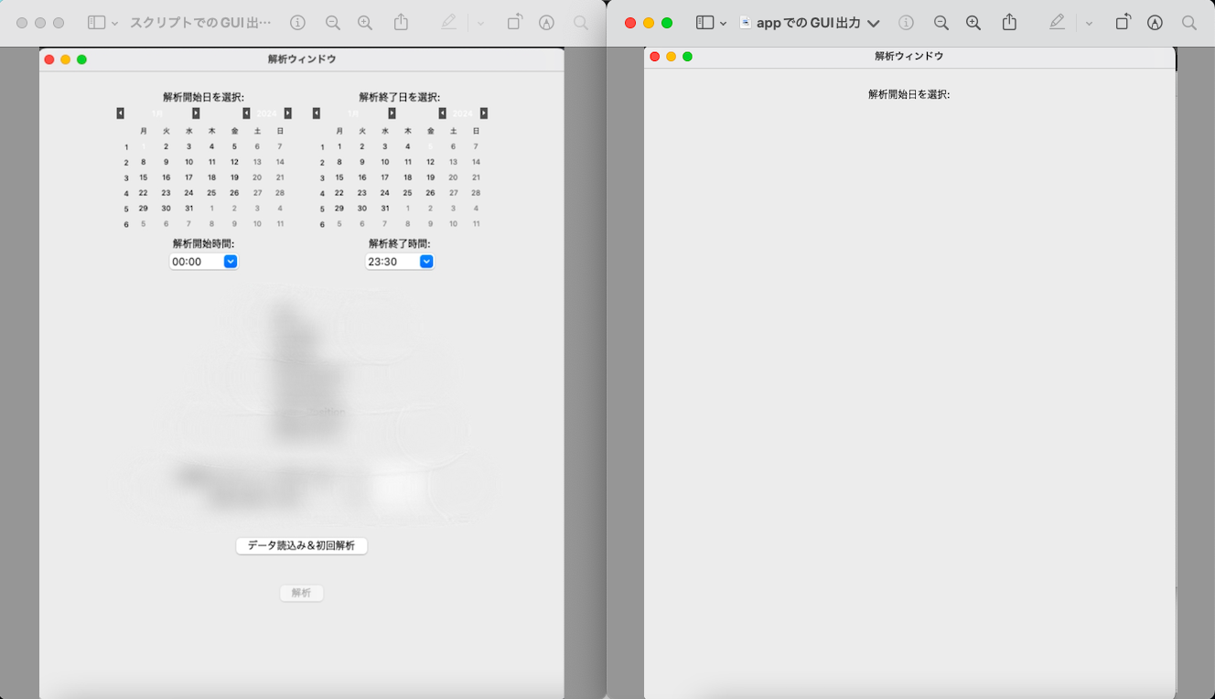Click the highlight (circled A) icon on the right toolbar
The width and height of the screenshot is (1215, 699).
click(x=1156, y=22)
